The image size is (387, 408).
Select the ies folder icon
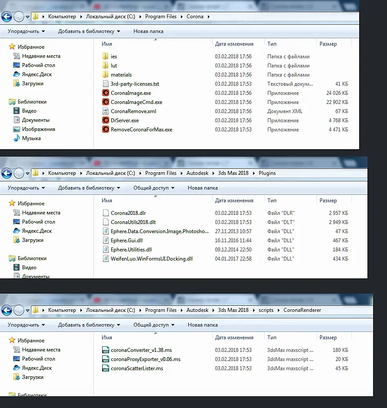105,56
